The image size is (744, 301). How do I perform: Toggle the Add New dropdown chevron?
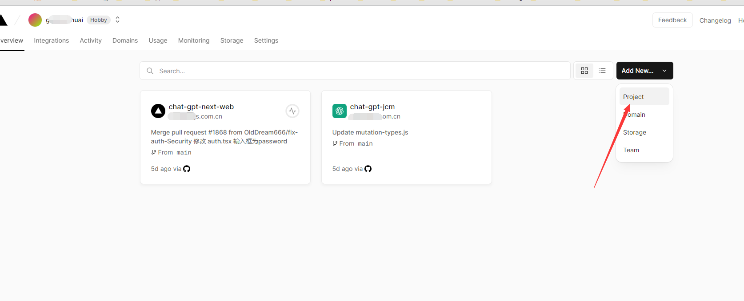pyautogui.click(x=664, y=71)
